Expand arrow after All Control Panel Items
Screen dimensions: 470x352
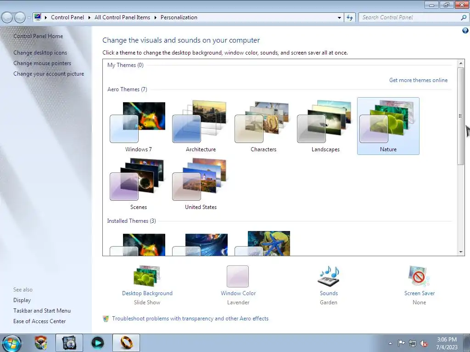(x=155, y=17)
